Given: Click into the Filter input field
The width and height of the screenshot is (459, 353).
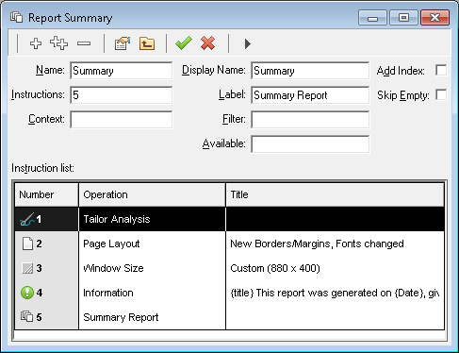Looking at the screenshot, I should coord(310,120).
